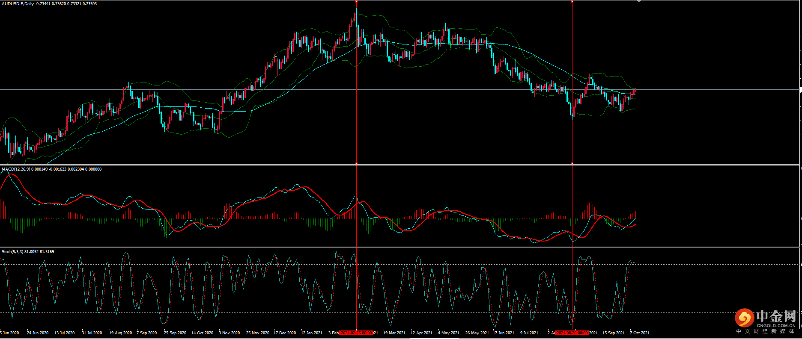Click the 3 Nov 2020 date on time axis
This screenshot has height=339, width=802.
[x=229, y=333]
